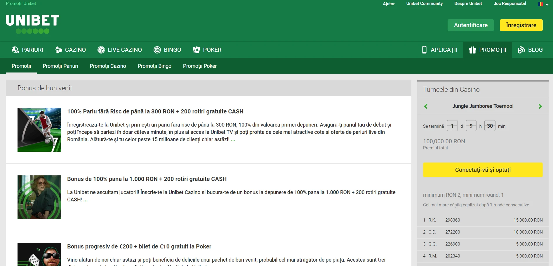Click the Blog feed icon
Viewport: 553px width, 266px height.
pyautogui.click(x=521, y=50)
